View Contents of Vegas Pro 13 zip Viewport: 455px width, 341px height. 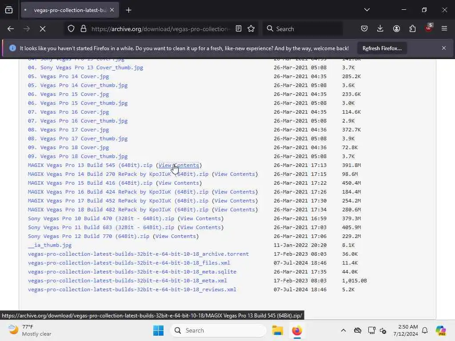(x=179, y=165)
